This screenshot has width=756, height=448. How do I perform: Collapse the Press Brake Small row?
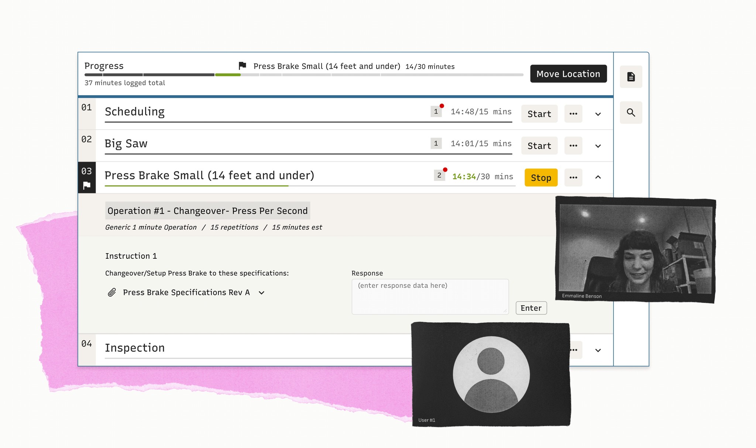pyautogui.click(x=598, y=178)
